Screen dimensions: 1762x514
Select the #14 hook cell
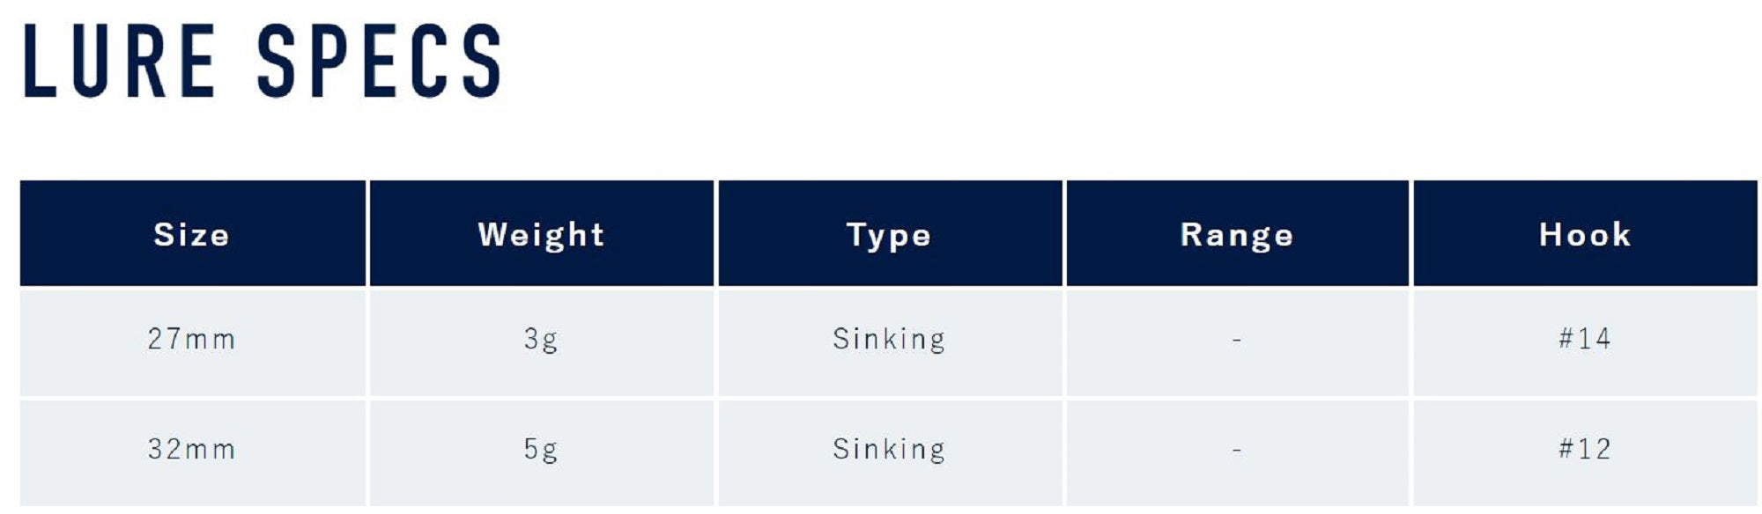coord(1585,340)
